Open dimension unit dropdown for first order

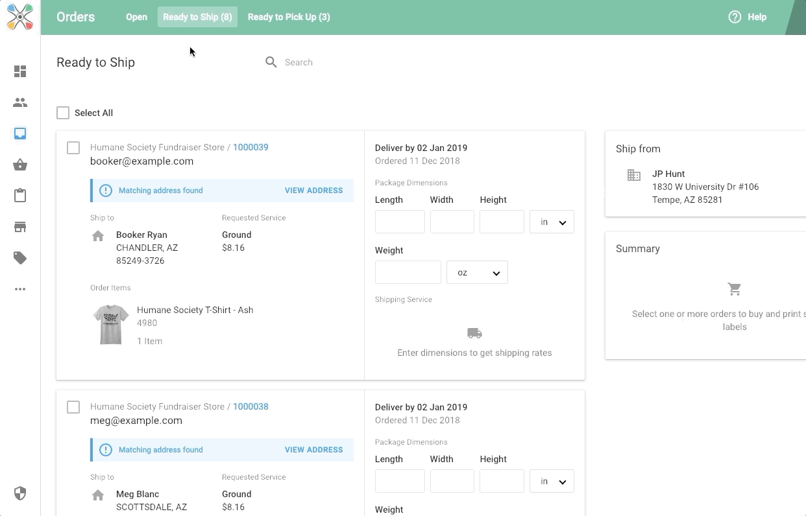(x=552, y=222)
